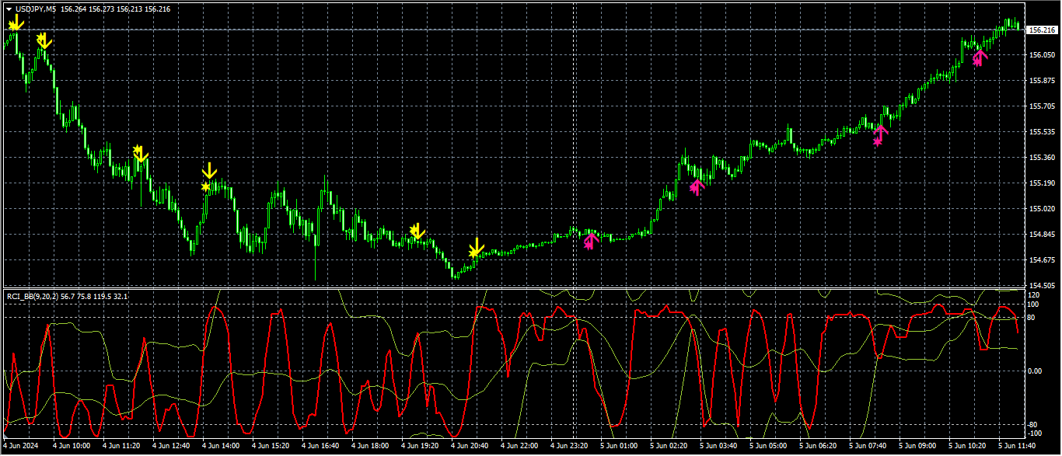
Task: Click the 5 Jun 01:00 time label
Action: [619, 447]
